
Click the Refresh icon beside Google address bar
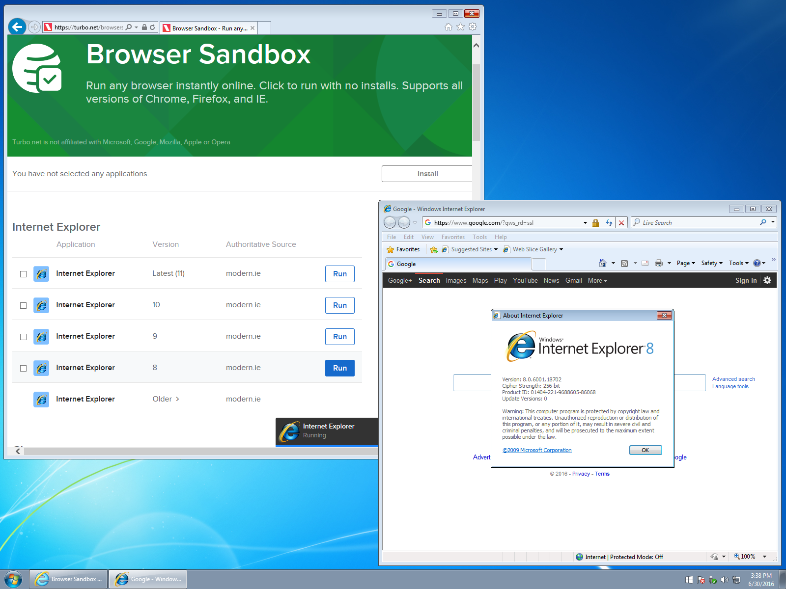609,222
